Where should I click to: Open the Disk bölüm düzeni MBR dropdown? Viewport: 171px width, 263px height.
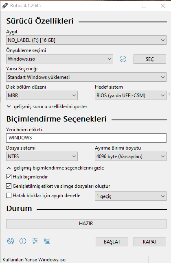point(42,96)
